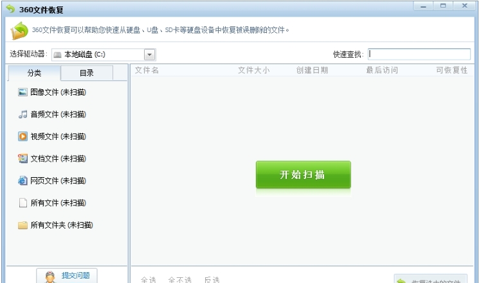Click the 全不选 deselect all link
The width and height of the screenshot is (481, 283).
(x=180, y=279)
